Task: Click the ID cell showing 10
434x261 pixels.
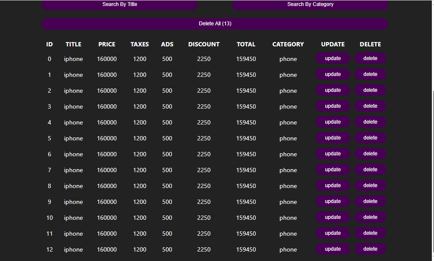Action: pyautogui.click(x=49, y=218)
